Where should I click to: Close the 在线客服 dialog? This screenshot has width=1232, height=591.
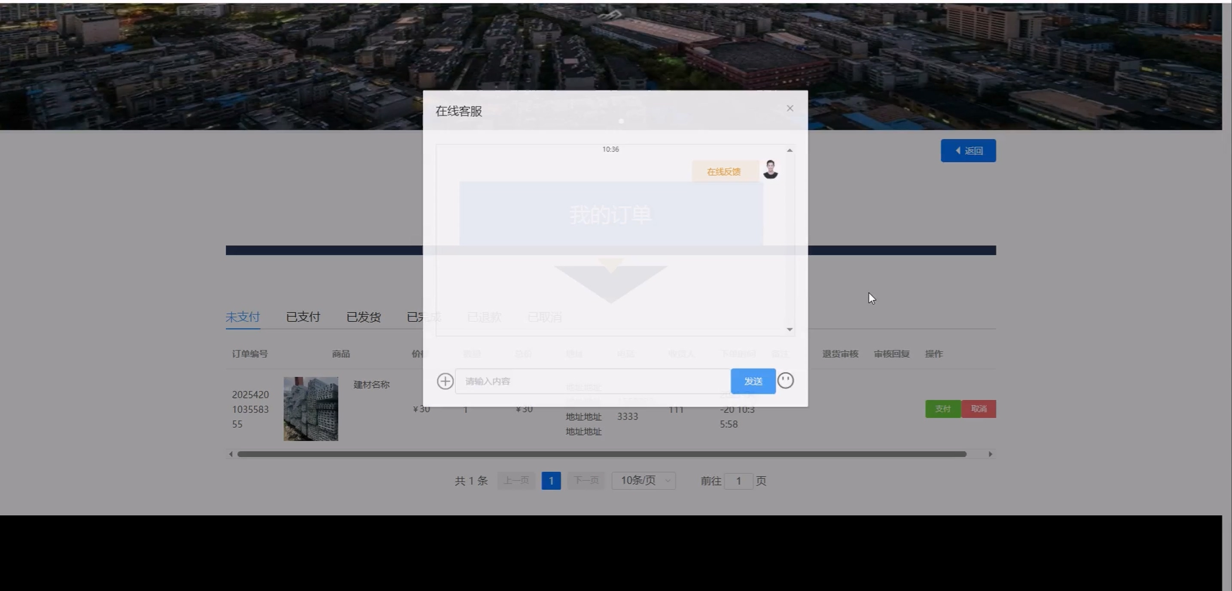coord(790,108)
